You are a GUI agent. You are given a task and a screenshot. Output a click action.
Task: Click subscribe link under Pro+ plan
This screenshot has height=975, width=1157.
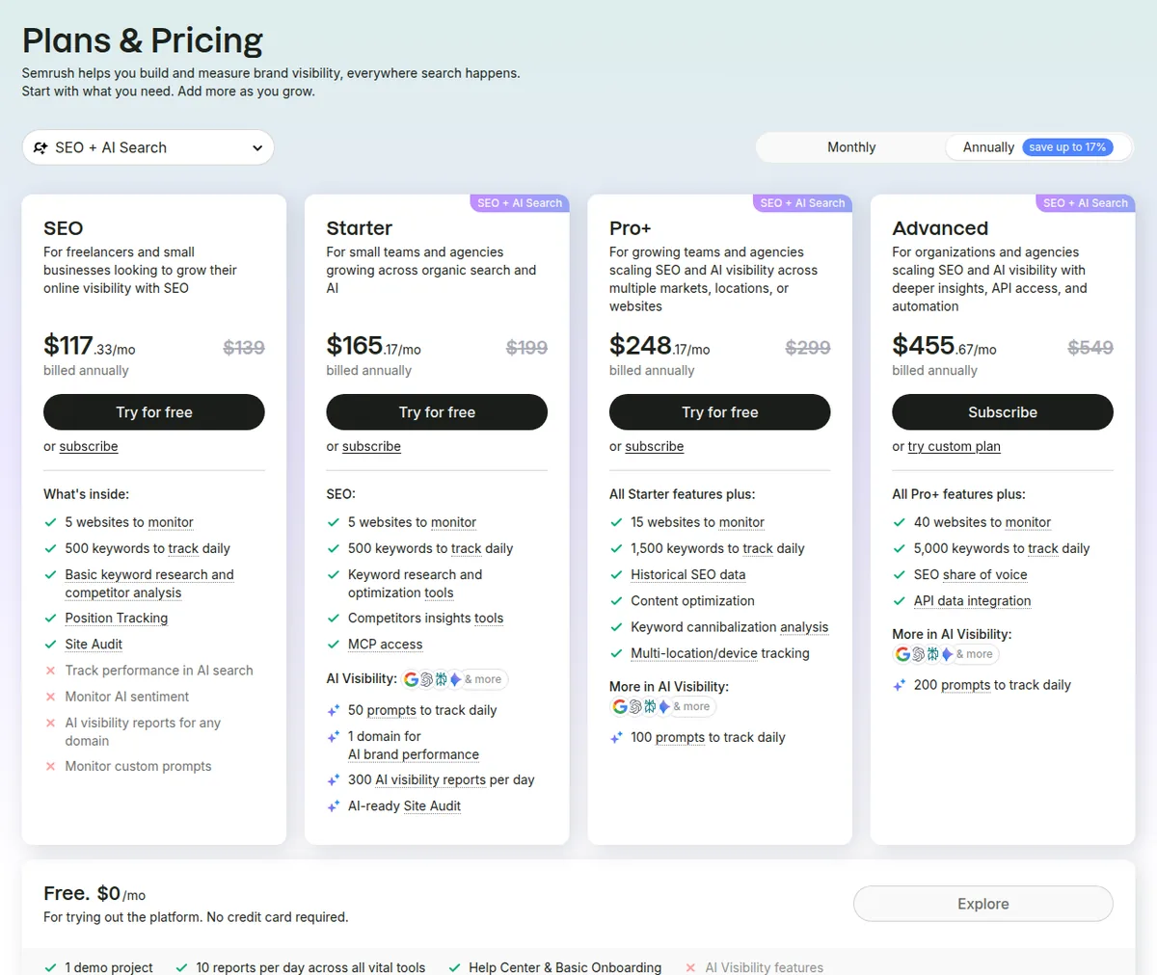(655, 447)
